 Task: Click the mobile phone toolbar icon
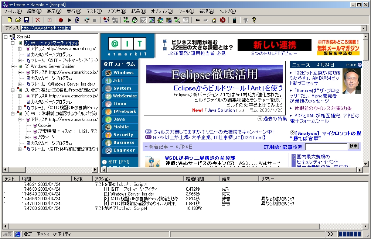234,20
